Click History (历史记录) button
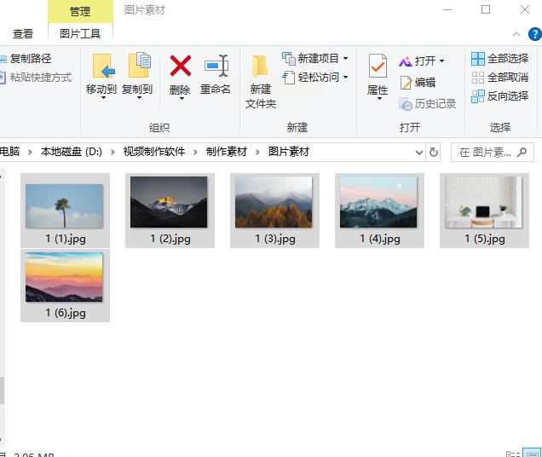The height and width of the screenshot is (457, 542). click(427, 104)
